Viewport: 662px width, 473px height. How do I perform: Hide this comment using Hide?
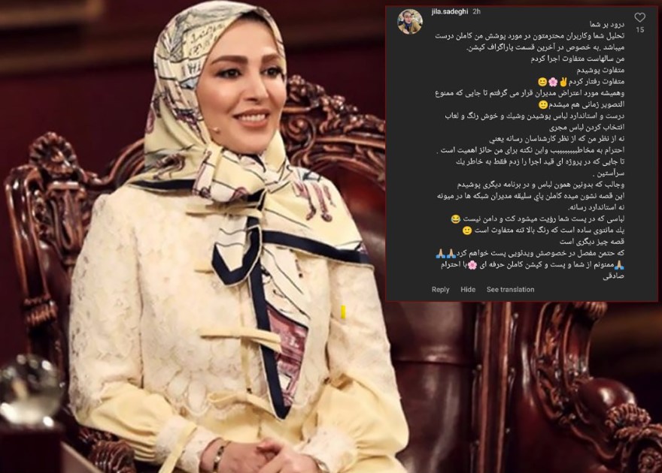(x=468, y=289)
